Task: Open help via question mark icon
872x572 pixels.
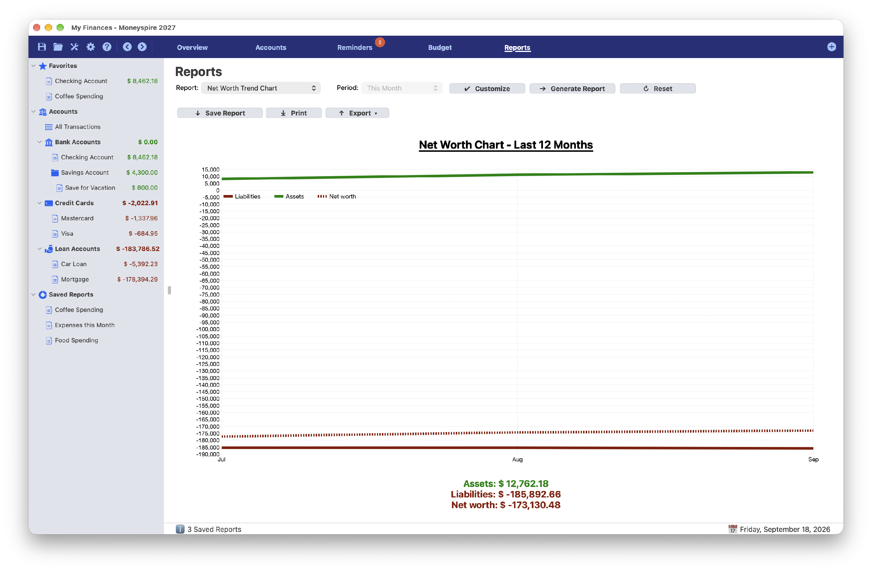Action: pos(107,47)
